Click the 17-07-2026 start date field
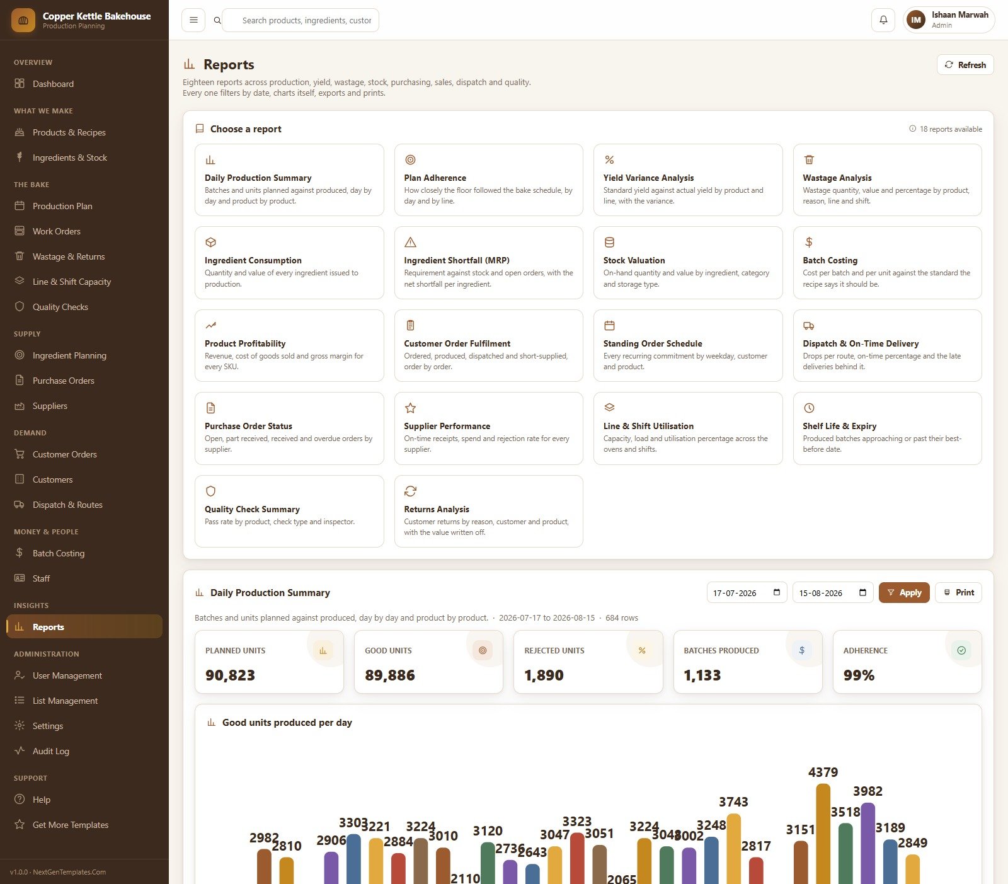Viewport: 1008px width, 884px height. [747, 592]
